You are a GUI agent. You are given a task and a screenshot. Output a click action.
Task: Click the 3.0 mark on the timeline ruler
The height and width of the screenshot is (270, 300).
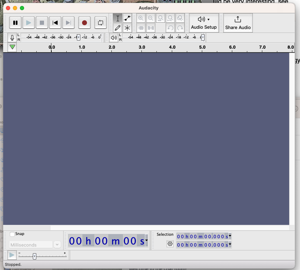coord(142,47)
